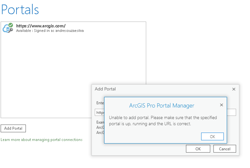250x168 pixels.
Task: Open Learn more about managing portal connections
Action: [x=41, y=140]
